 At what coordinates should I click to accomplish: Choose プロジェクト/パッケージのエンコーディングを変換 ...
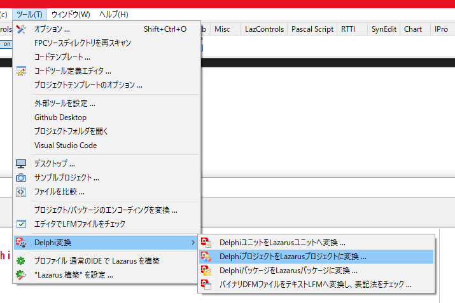[x=107, y=210]
